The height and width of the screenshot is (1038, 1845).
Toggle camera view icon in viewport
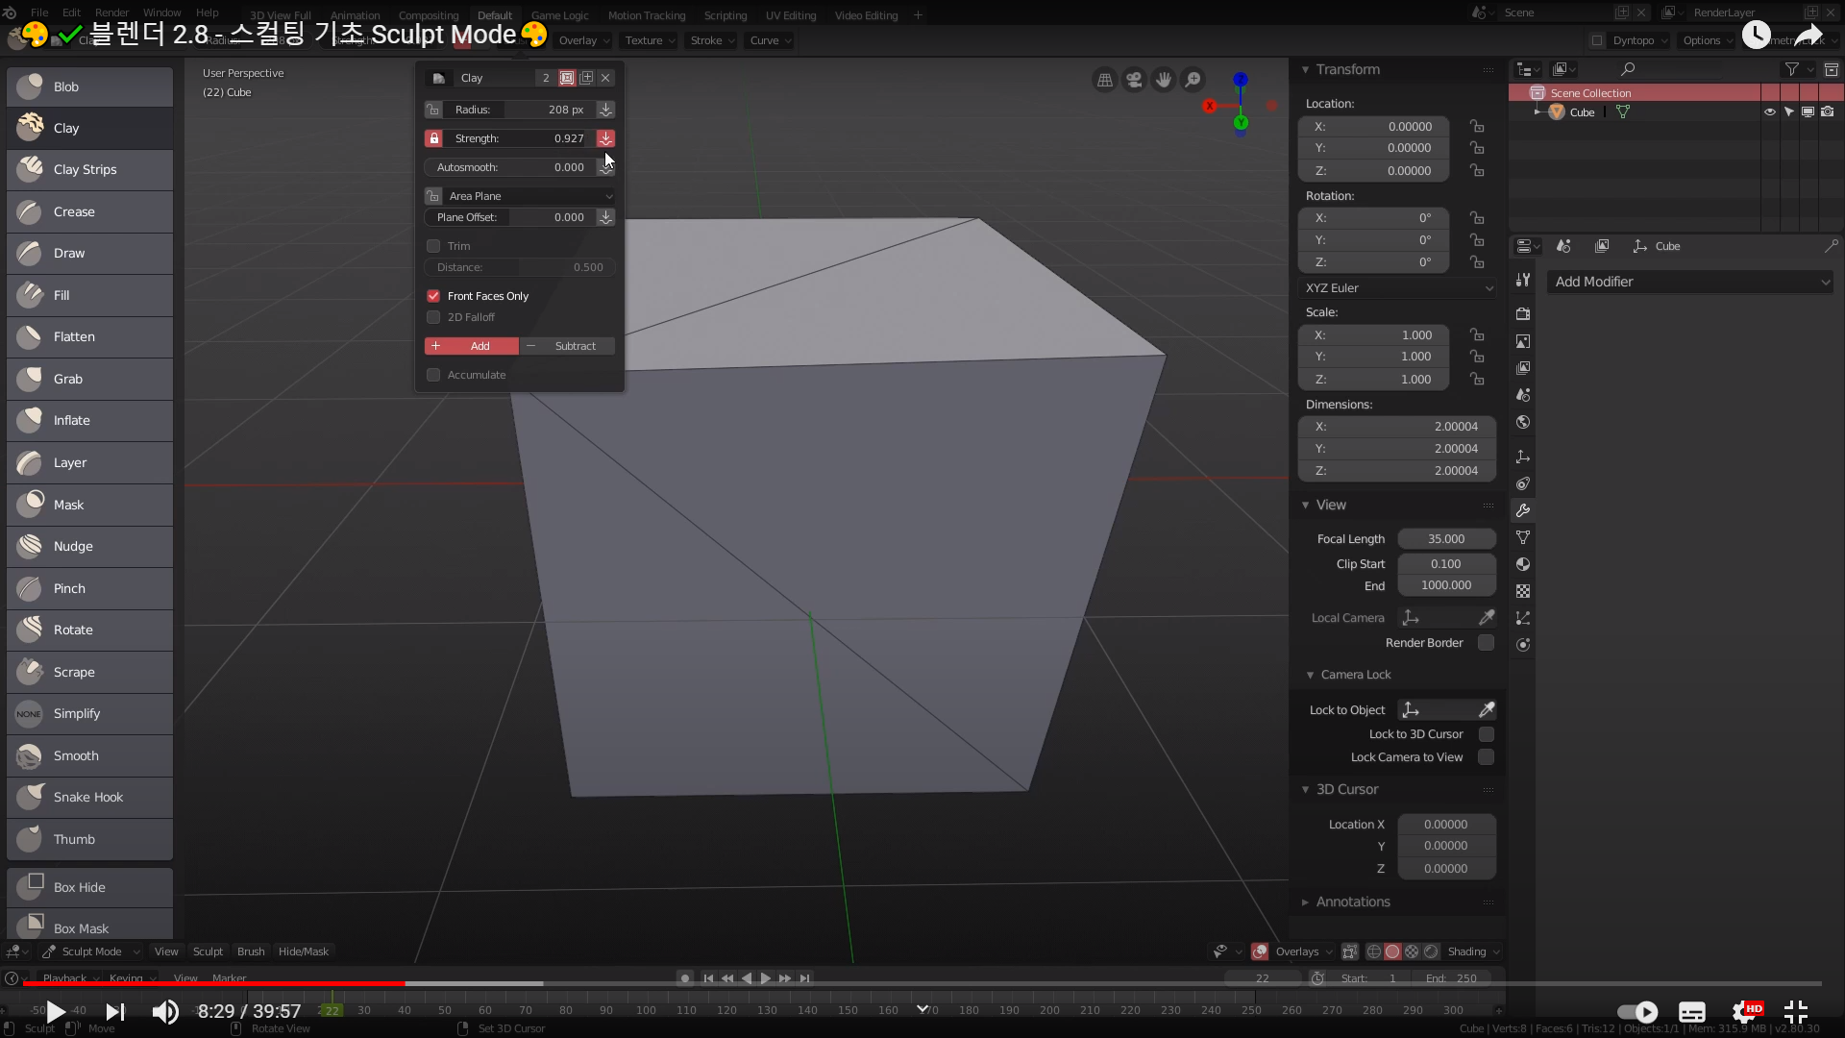[1134, 80]
